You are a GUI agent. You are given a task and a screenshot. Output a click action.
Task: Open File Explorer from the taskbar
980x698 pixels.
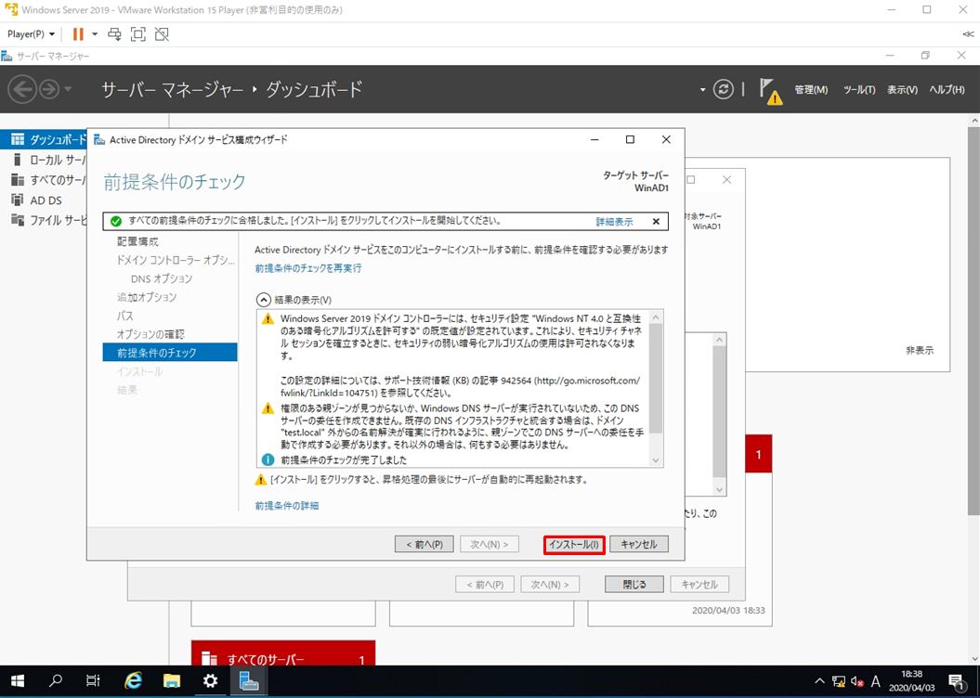(172, 681)
